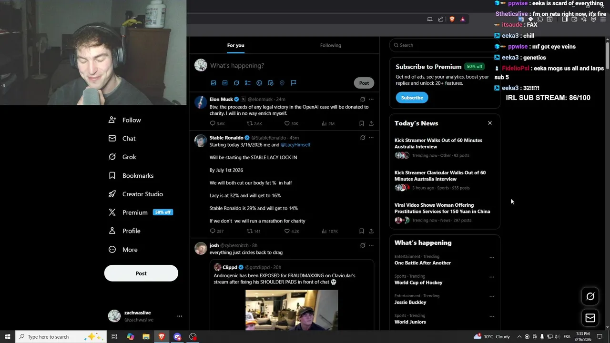The image size is (610, 343).
Task: Open Bookmarks in the sidebar
Action: pos(131,176)
